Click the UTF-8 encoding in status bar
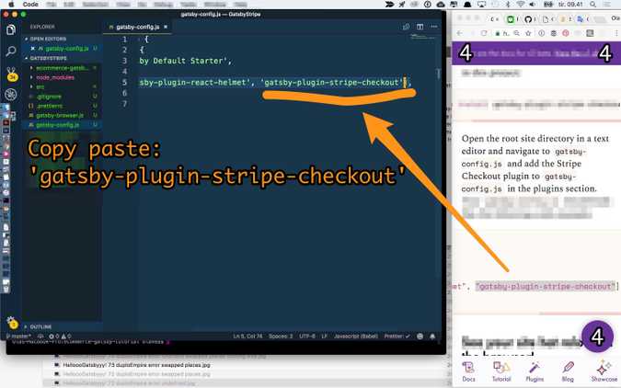This screenshot has height=388, width=621. coord(306,337)
